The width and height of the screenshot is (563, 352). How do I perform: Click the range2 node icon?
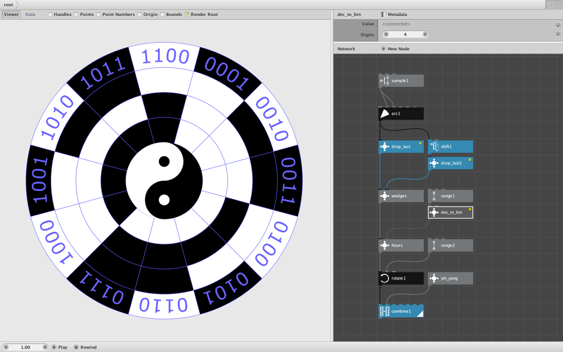434,246
